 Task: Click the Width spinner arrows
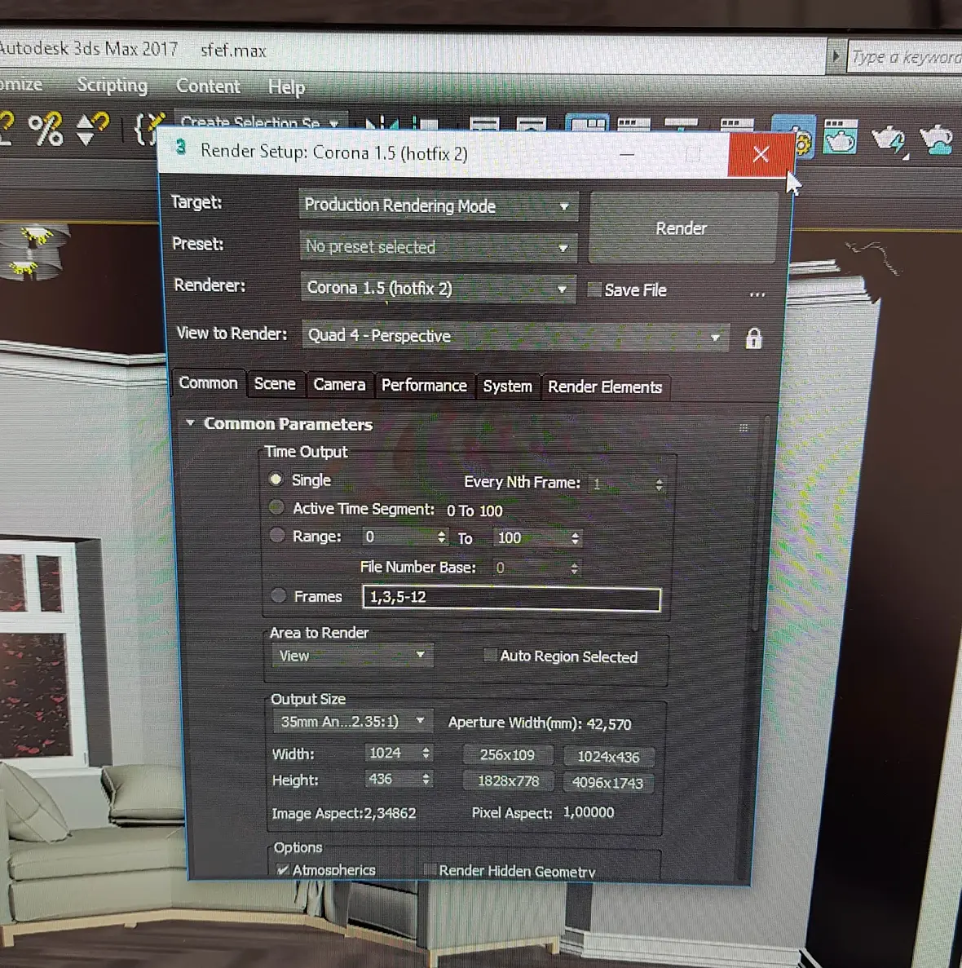[426, 754]
